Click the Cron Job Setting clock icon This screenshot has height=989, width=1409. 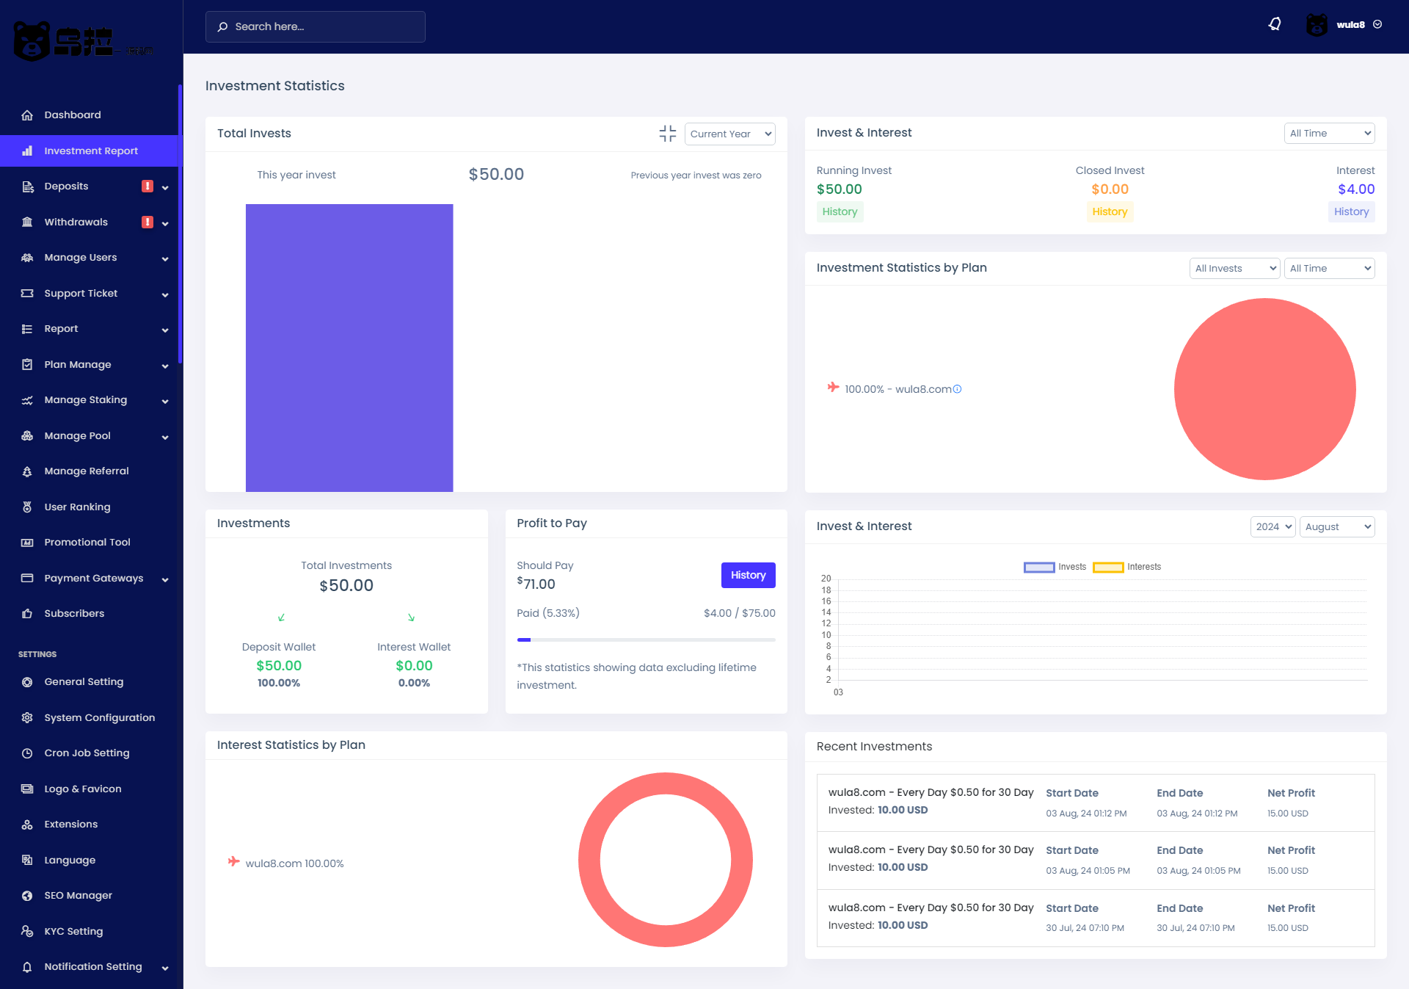click(27, 753)
